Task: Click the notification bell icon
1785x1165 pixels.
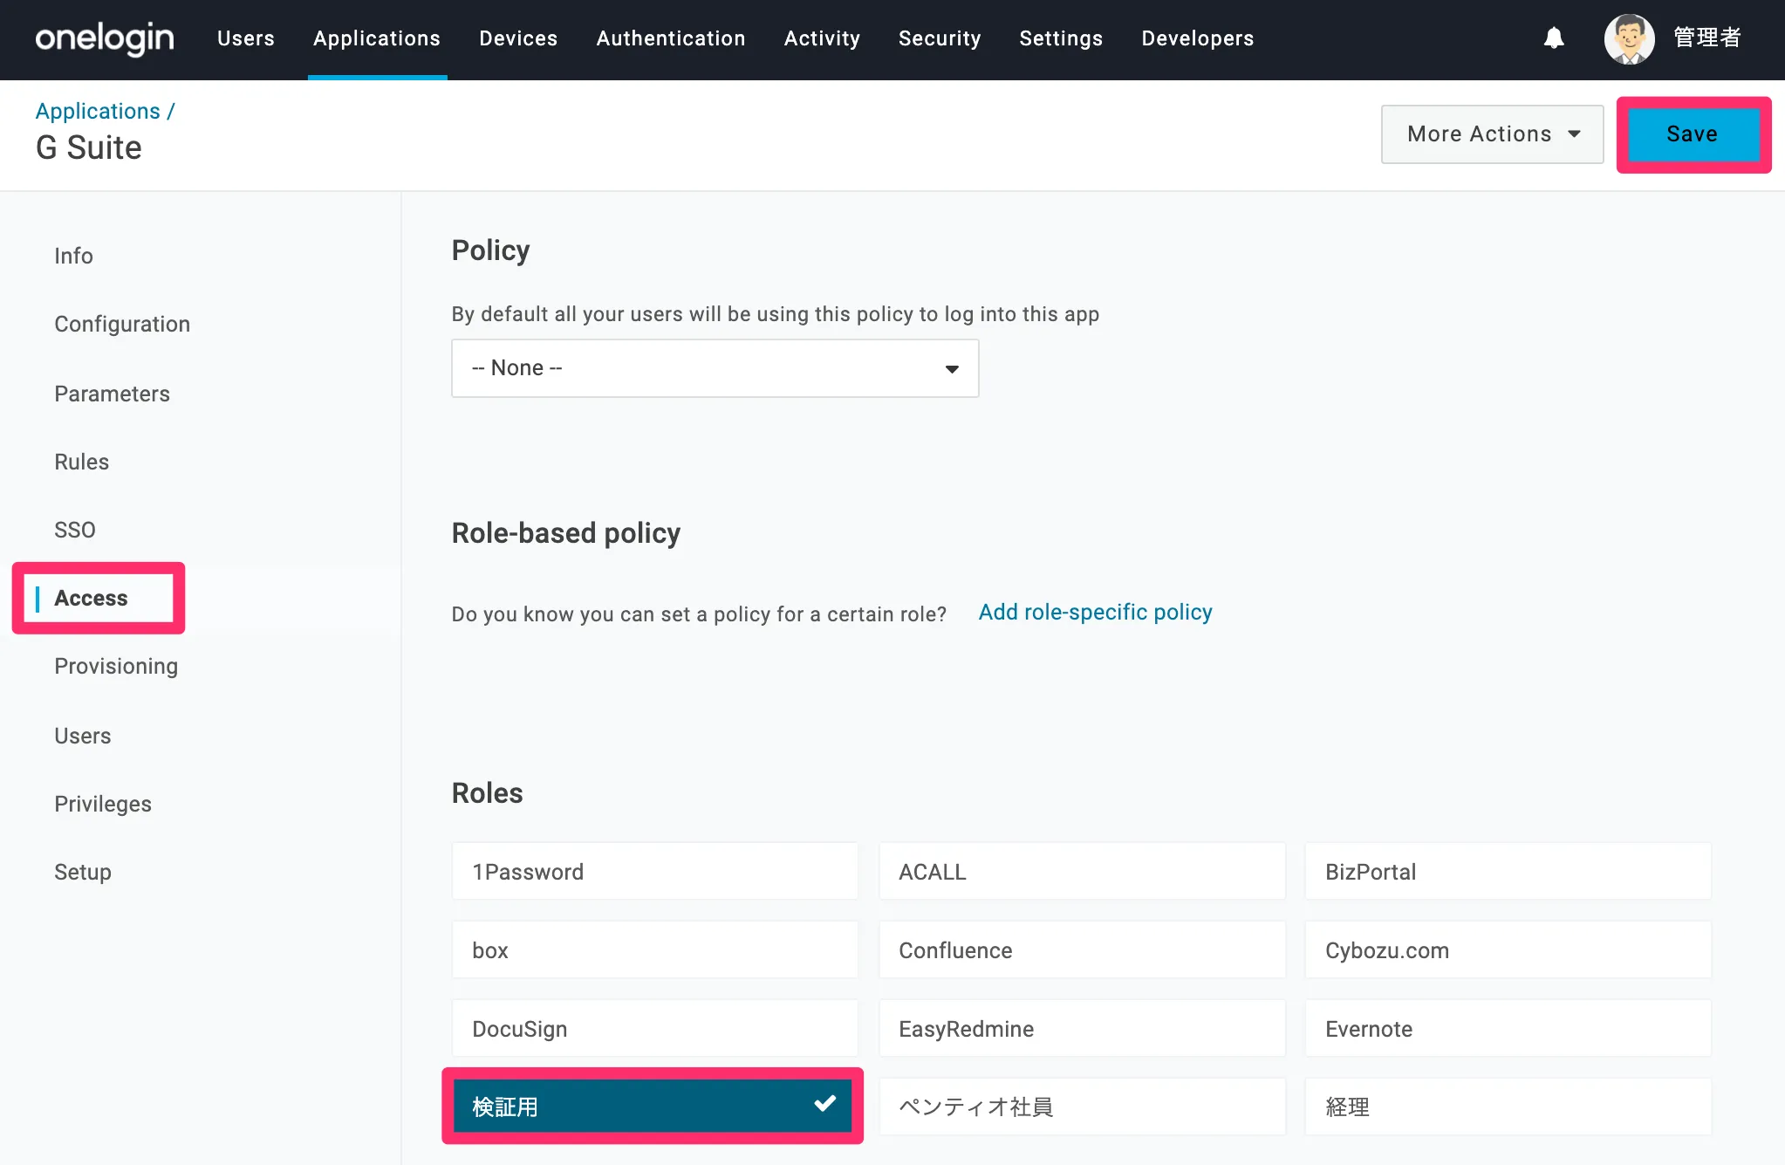Action: pyautogui.click(x=1553, y=38)
